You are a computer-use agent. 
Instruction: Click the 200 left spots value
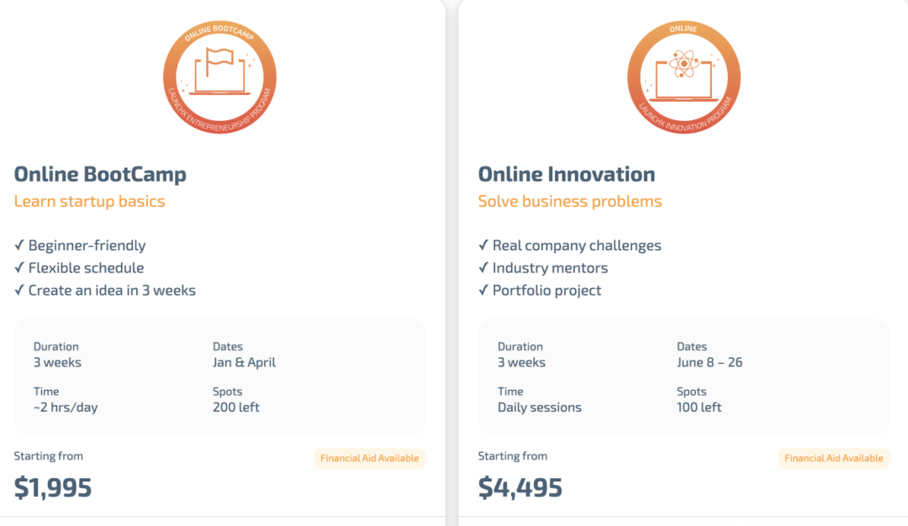(236, 408)
